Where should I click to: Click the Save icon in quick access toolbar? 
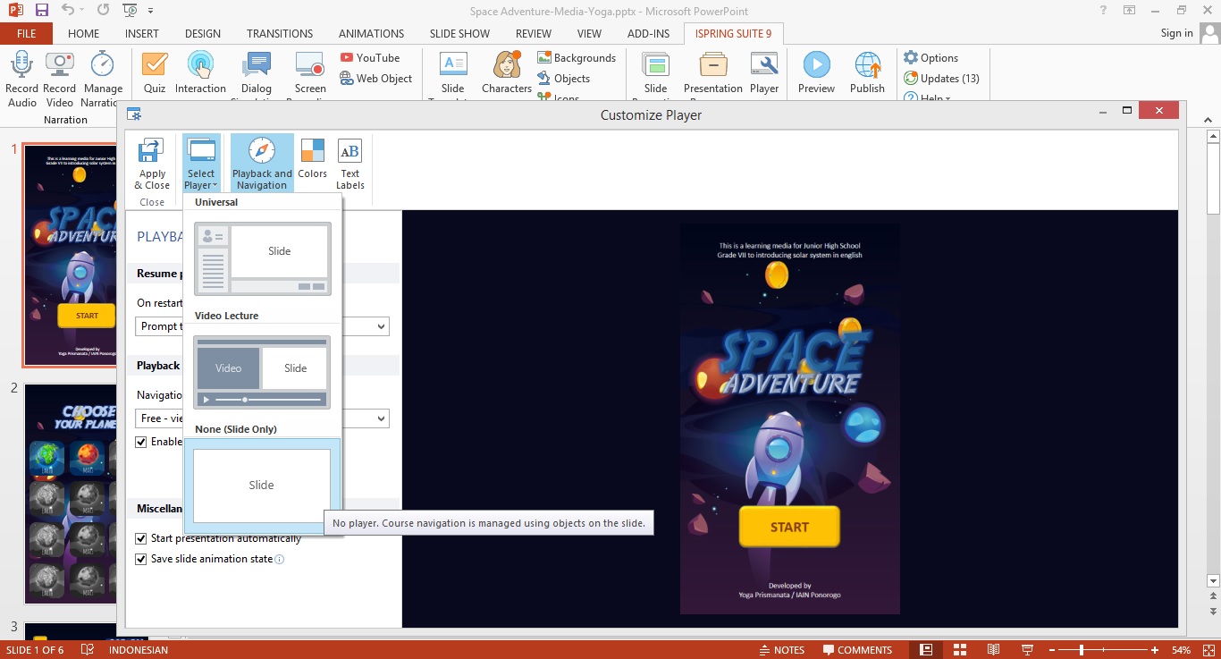41,11
